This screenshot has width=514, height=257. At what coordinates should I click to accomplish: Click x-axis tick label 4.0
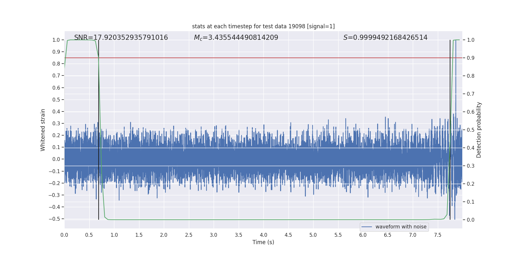coord(263,235)
